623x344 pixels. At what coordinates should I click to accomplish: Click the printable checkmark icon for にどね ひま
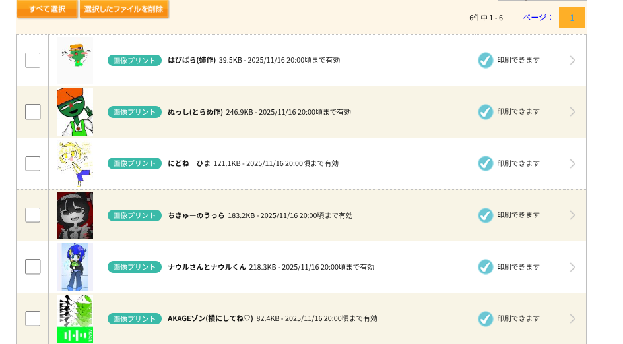click(x=486, y=163)
